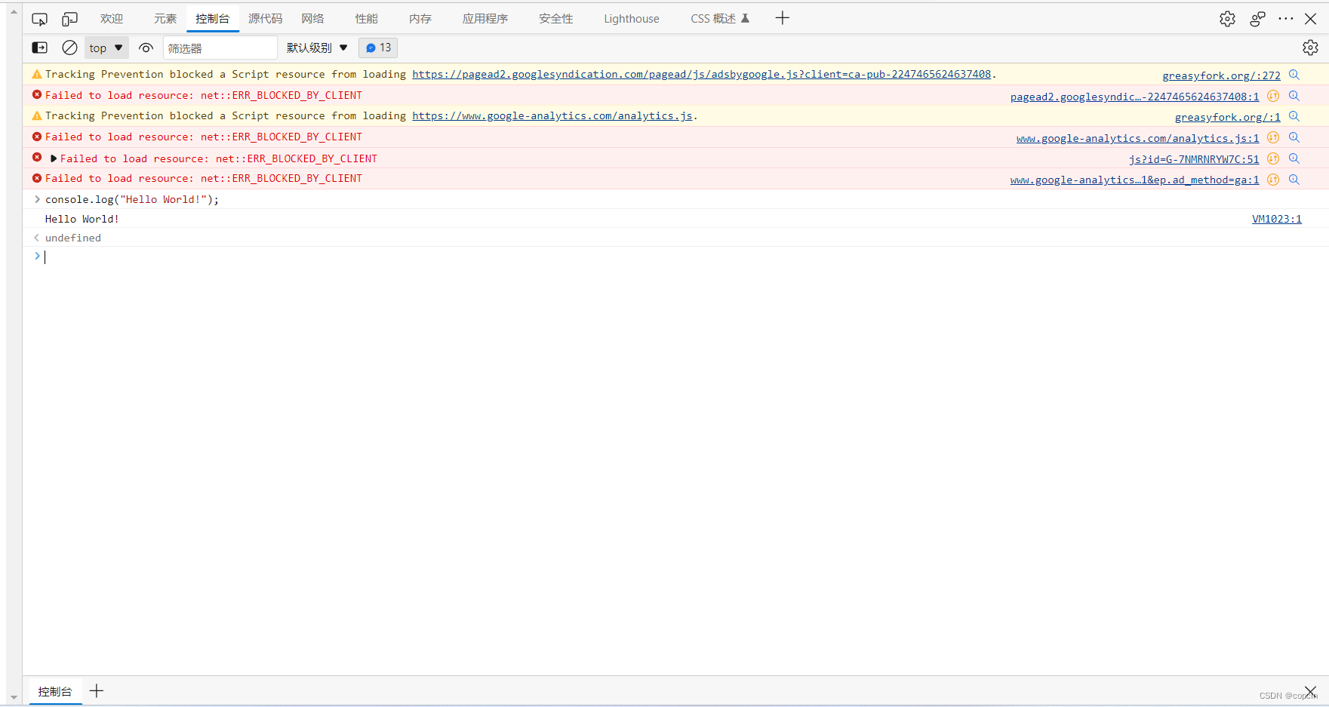Open DevTools settings gear in top bar
Viewport: 1329px width, 707px height.
[1227, 19]
